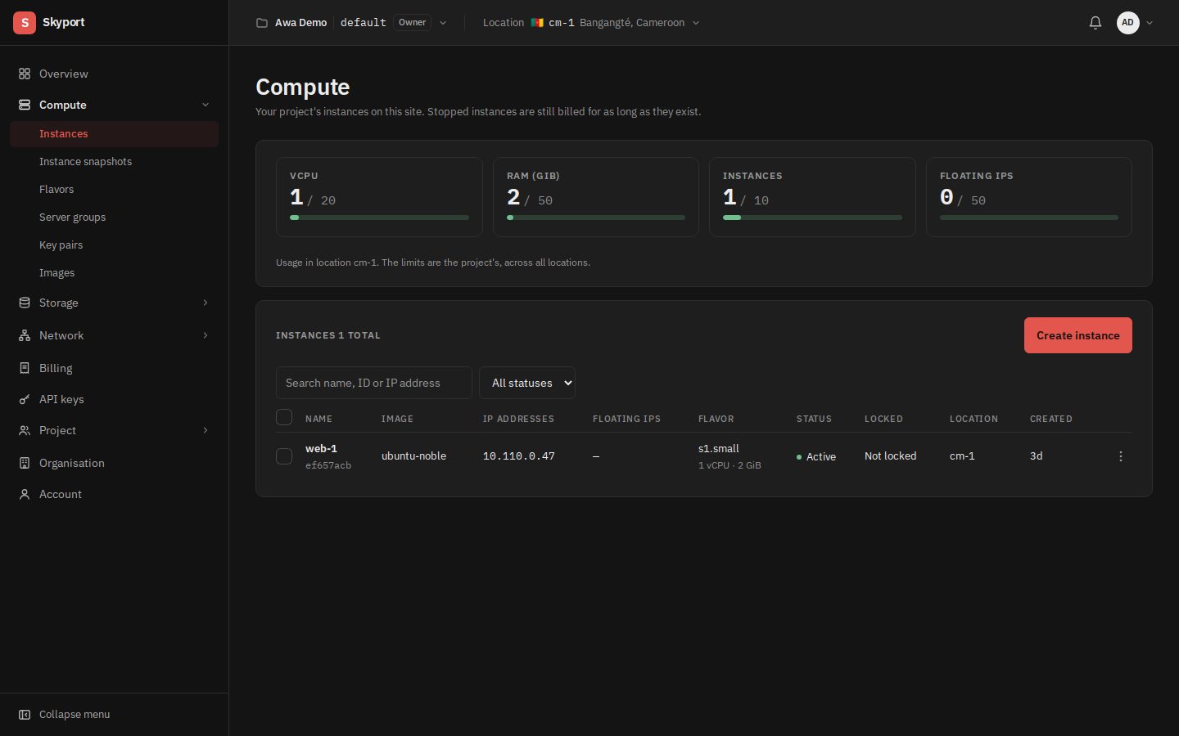Select Instances in the sidebar

(114, 134)
